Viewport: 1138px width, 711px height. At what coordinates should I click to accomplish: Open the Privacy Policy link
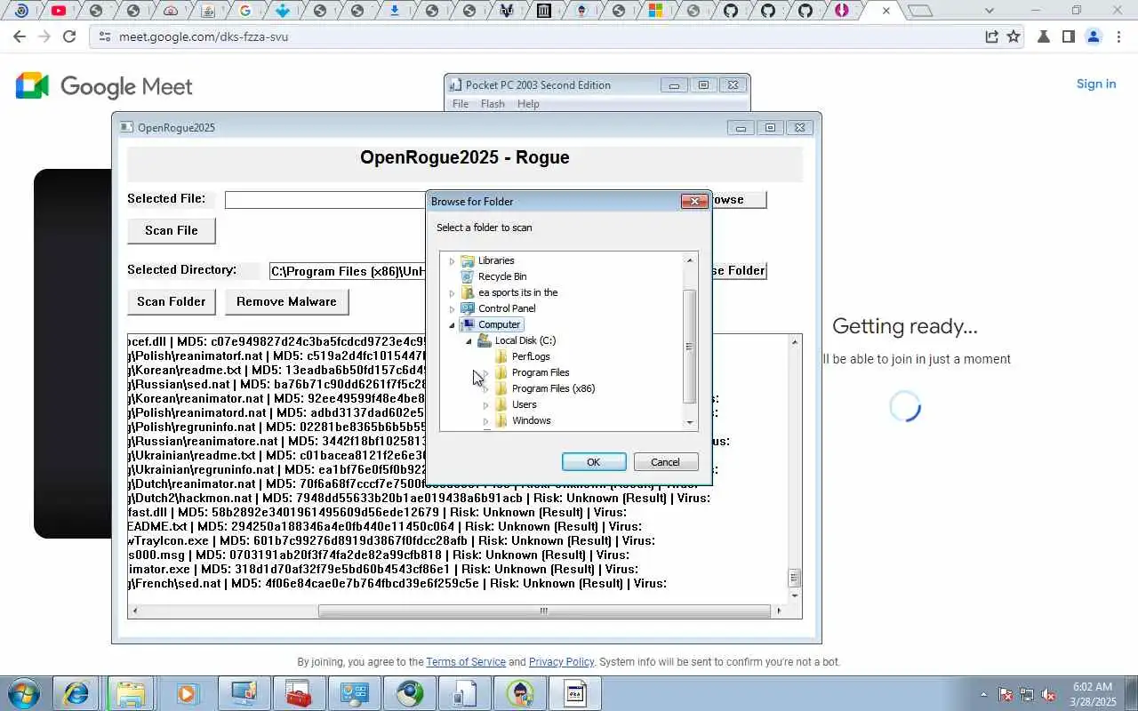click(x=561, y=662)
